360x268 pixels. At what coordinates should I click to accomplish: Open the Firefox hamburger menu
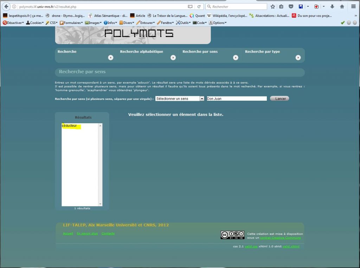(353, 7)
